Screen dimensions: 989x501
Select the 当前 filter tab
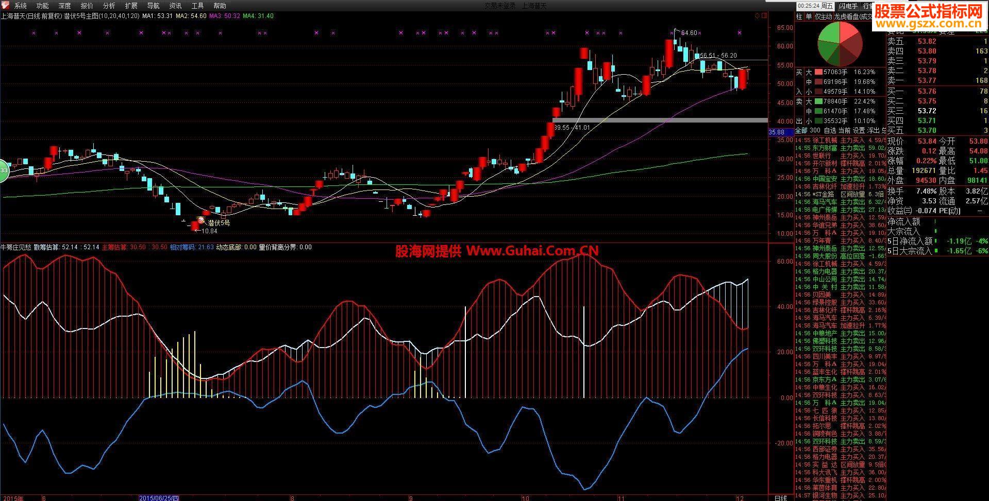click(x=845, y=130)
